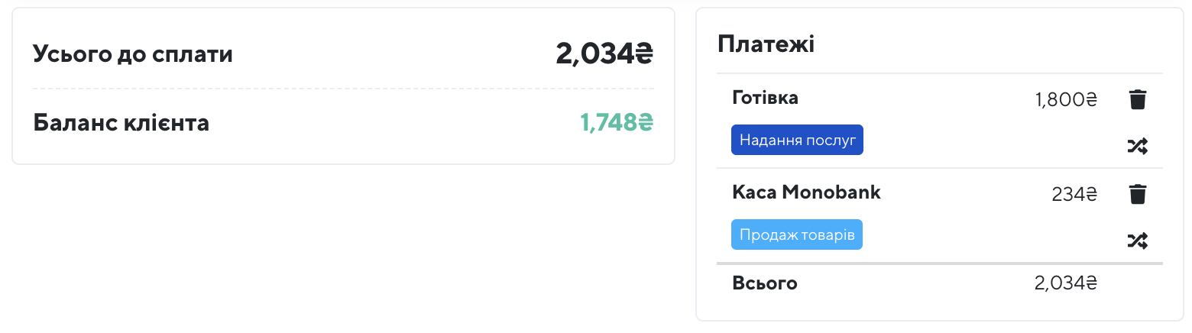This screenshot has width=1192, height=333.
Task: Select the Продаж товарів badge
Action: click(x=797, y=234)
